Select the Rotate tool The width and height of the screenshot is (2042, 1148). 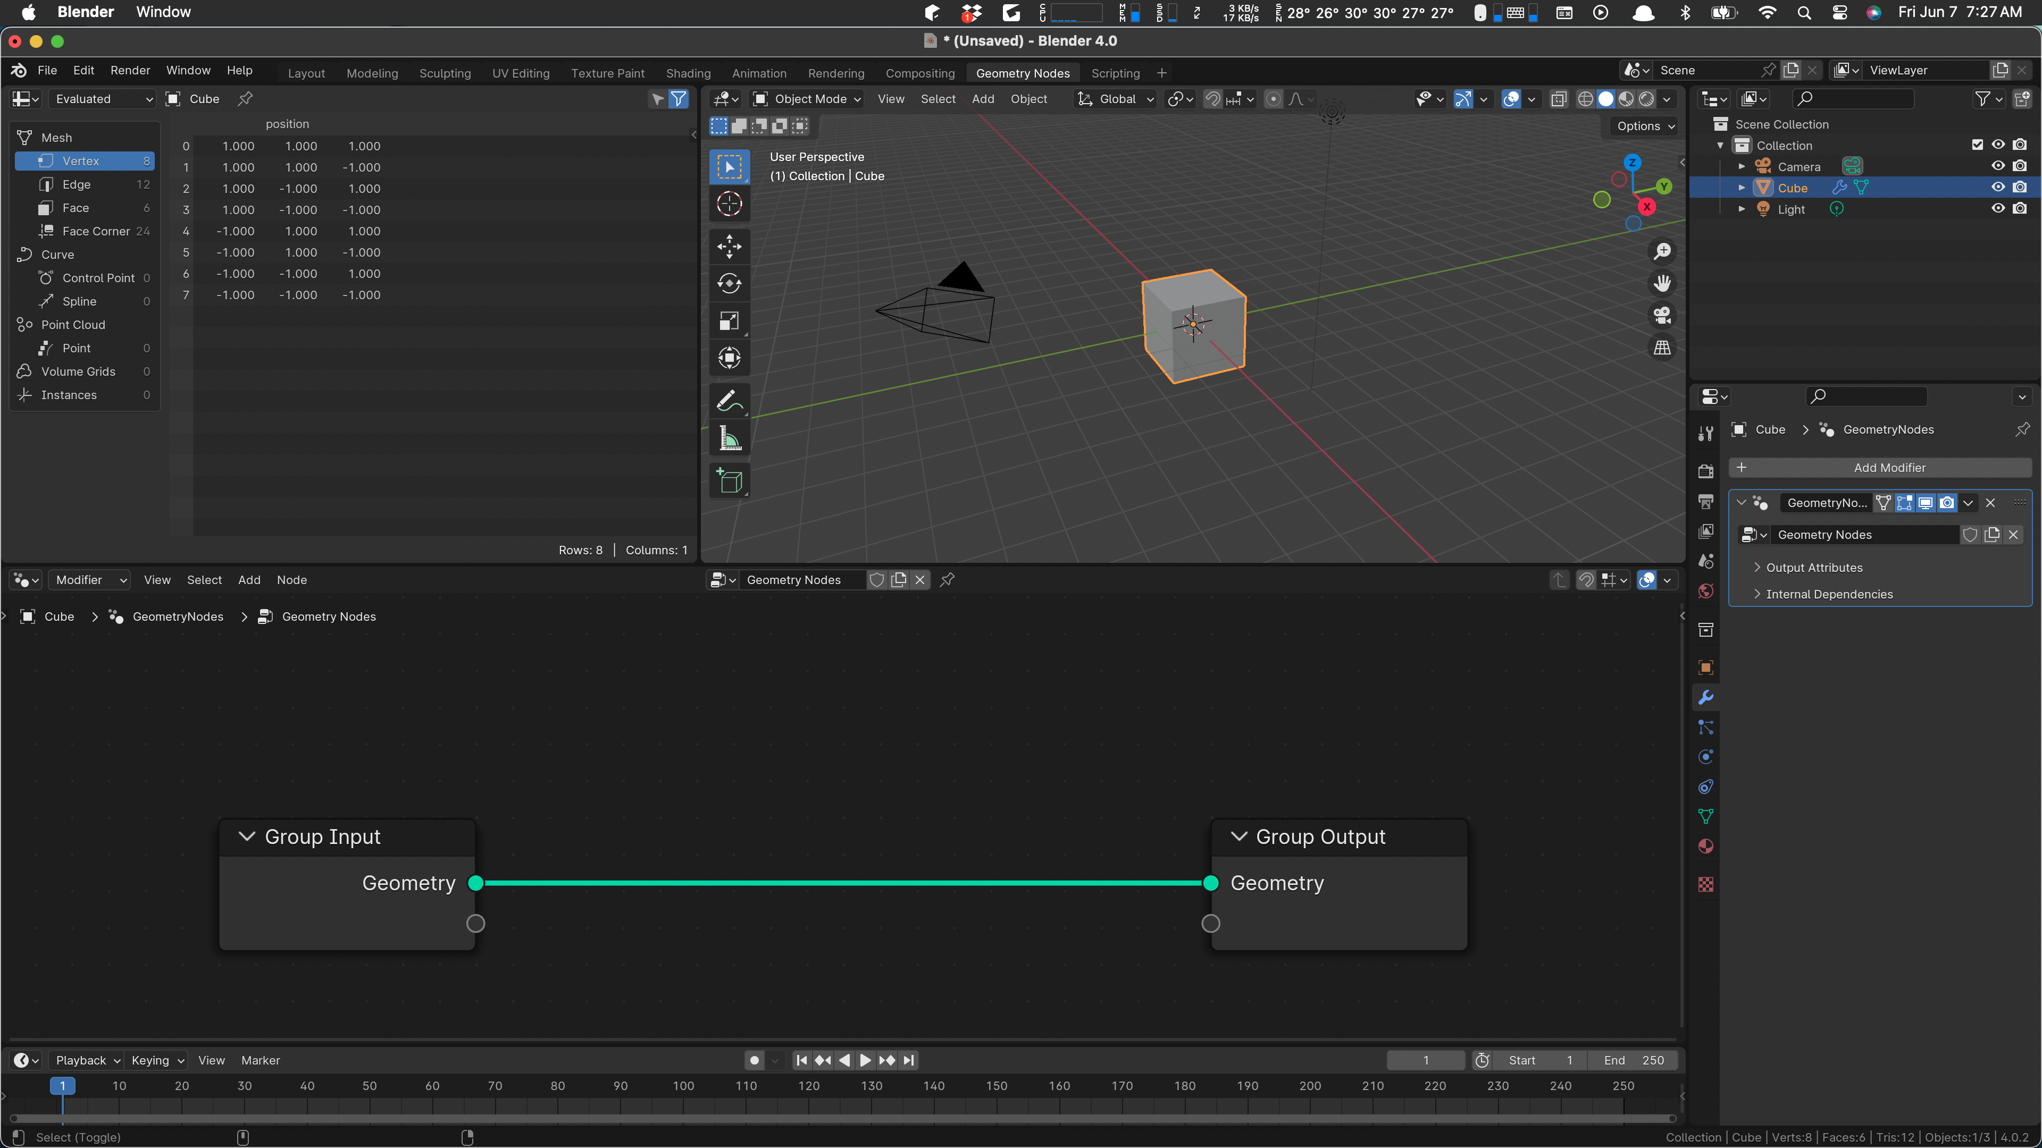(x=729, y=284)
